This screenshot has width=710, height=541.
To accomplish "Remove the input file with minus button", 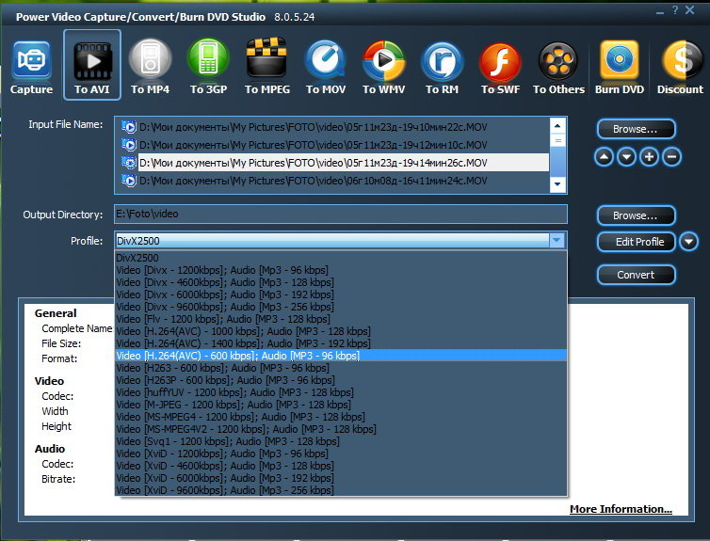I will [x=671, y=157].
